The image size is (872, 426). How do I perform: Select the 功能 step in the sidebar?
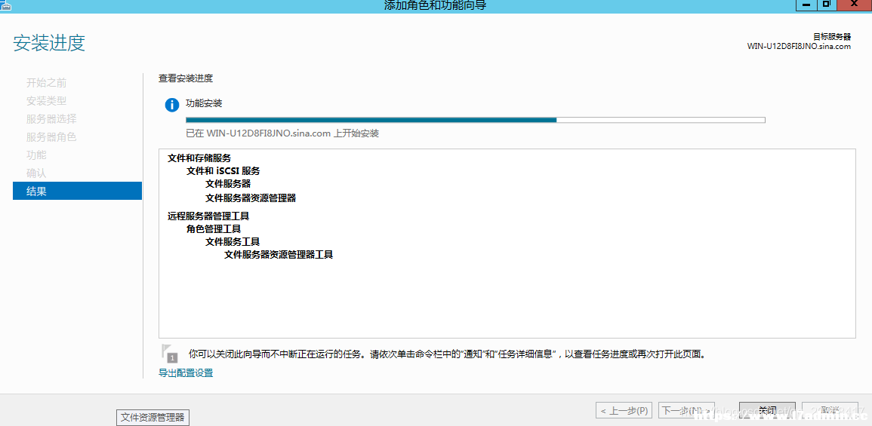(36, 155)
